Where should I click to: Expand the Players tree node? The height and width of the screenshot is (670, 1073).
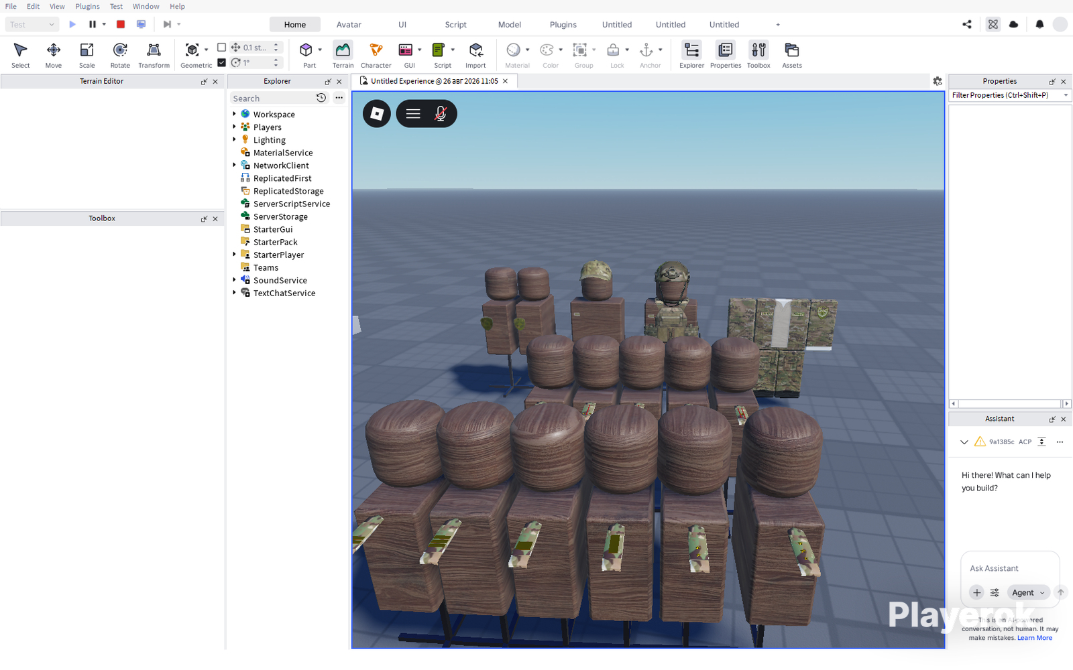pyautogui.click(x=234, y=127)
